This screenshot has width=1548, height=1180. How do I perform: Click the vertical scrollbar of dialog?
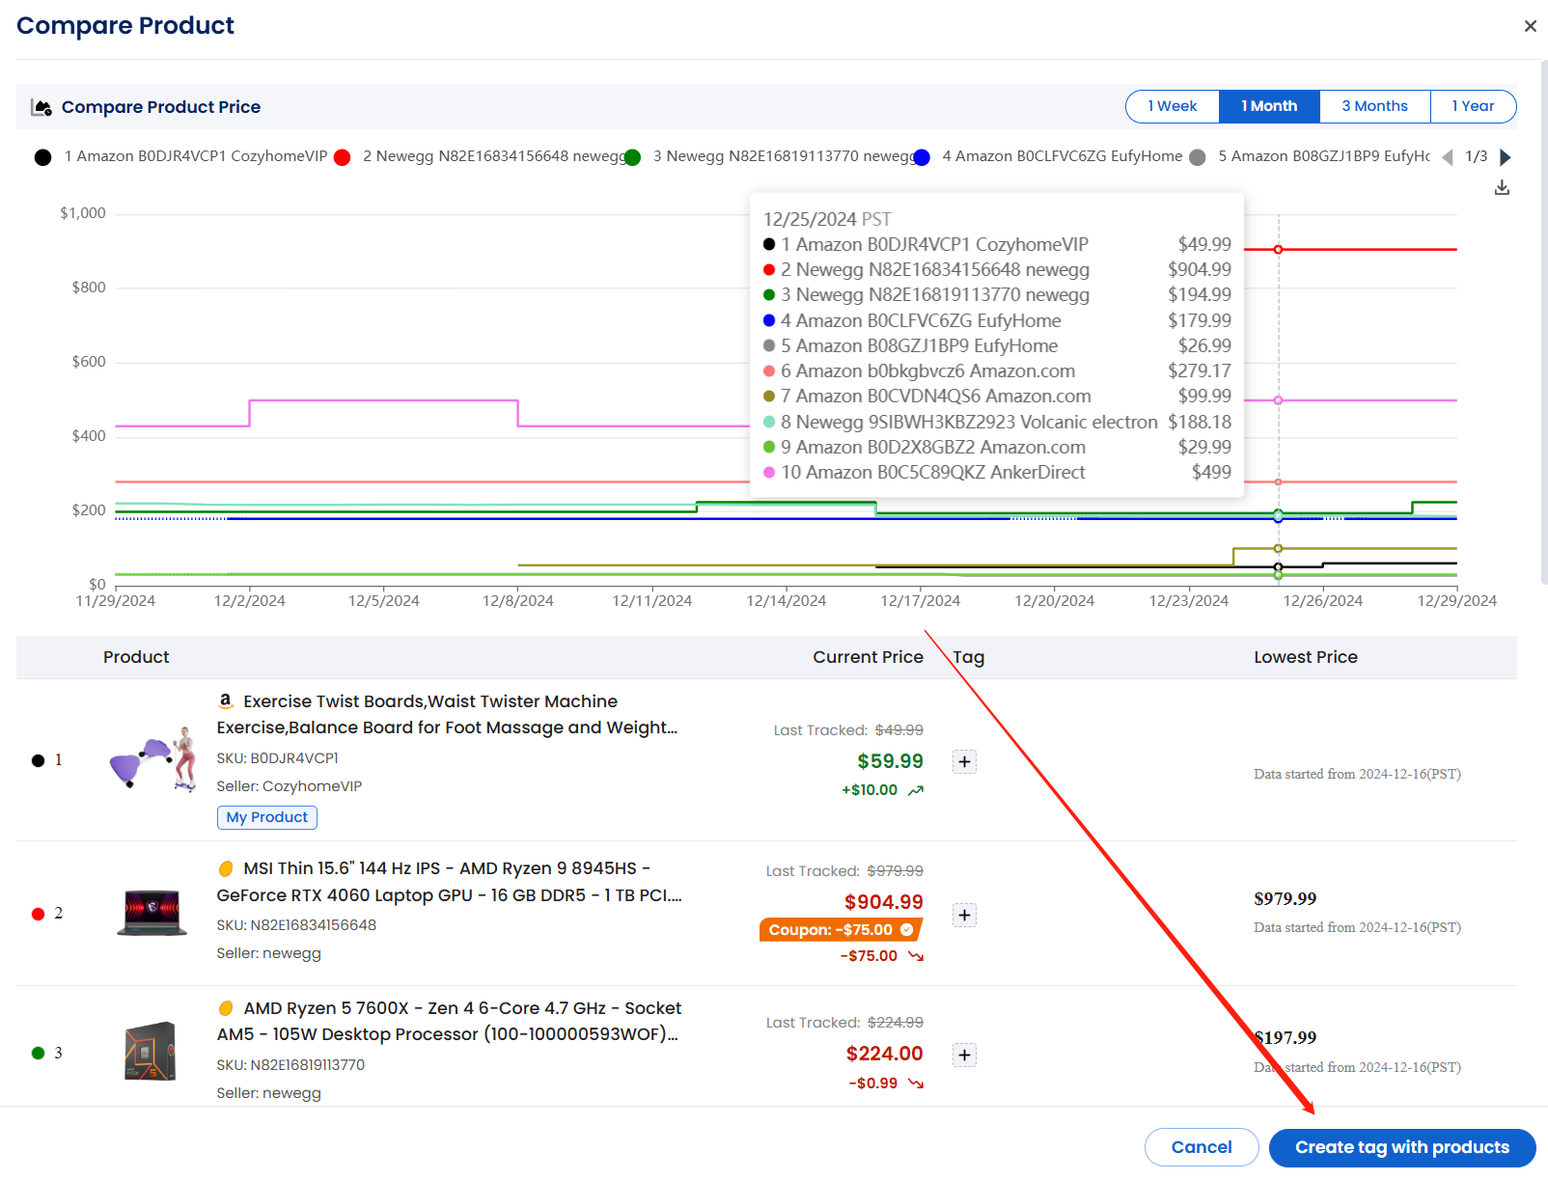[1543, 323]
